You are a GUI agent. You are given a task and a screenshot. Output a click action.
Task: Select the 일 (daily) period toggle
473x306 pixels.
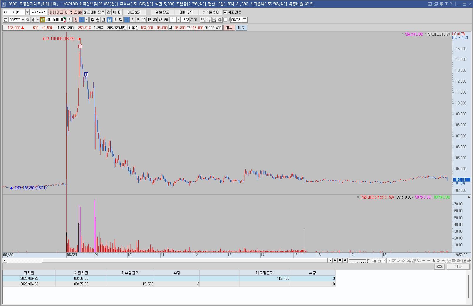tap(76, 20)
